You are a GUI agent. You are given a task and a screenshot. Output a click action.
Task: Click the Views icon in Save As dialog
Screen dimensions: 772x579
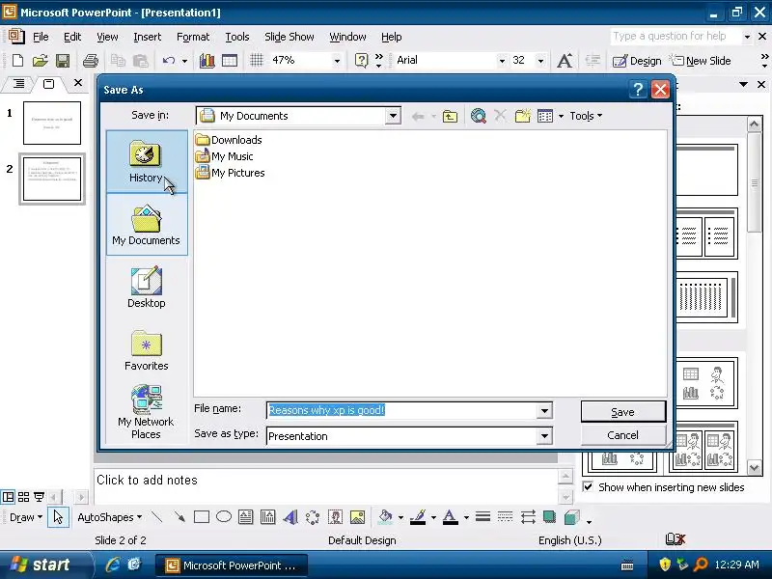point(545,116)
